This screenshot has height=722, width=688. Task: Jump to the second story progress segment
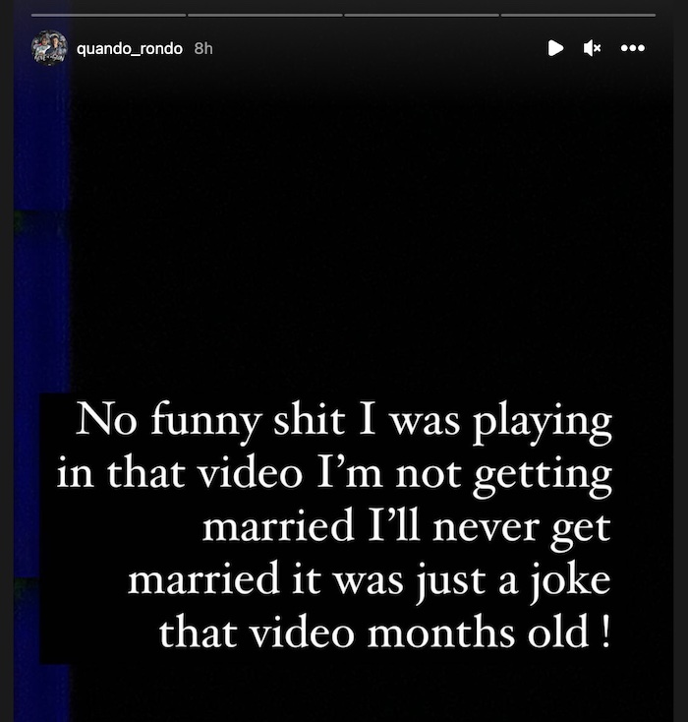pyautogui.click(x=265, y=15)
